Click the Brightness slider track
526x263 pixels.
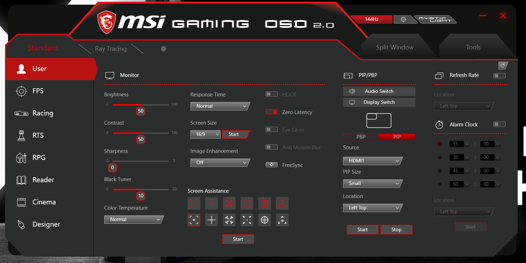point(141,105)
